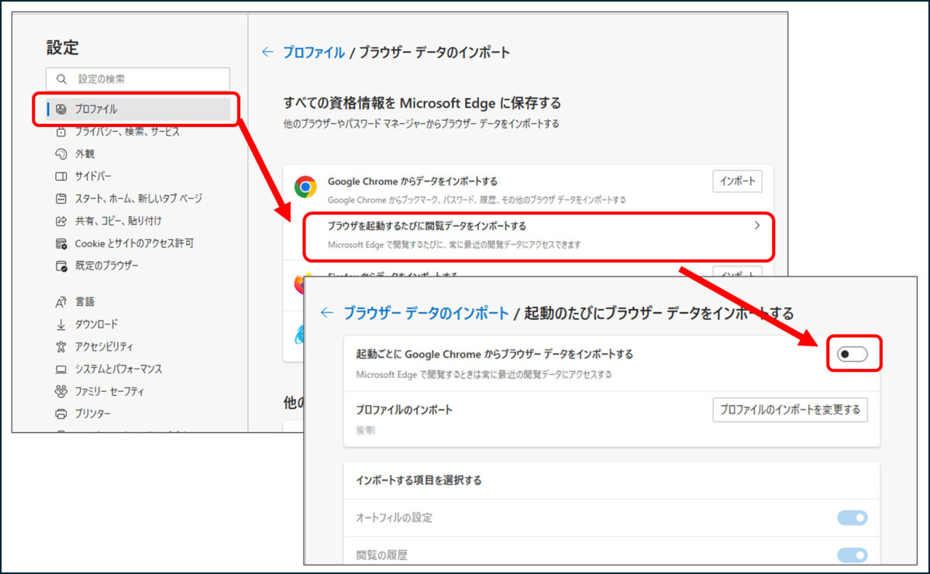Click the download arrow icon beside ダウンロード

click(x=61, y=324)
